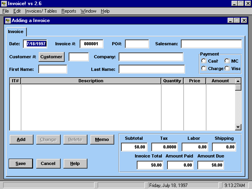
Task: Open the Reports menu
Action: [69, 11]
